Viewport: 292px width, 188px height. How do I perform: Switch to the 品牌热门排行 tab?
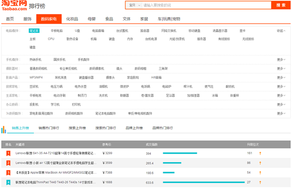[163, 128]
